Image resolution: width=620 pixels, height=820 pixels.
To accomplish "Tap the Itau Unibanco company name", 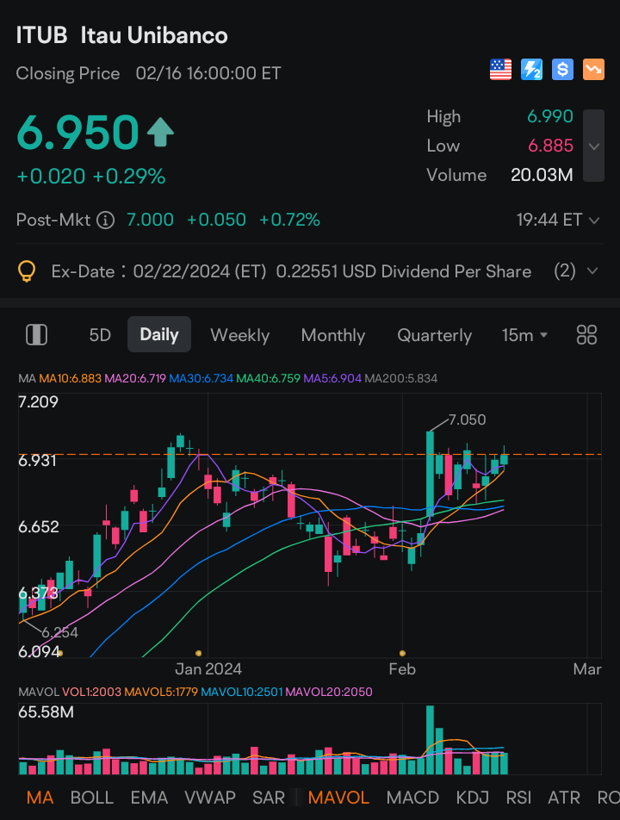I will tap(154, 35).
